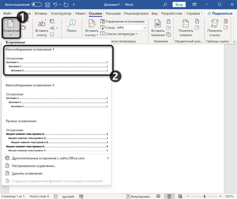Screen dimensions: 237x199
Task: Click the Поиск smart lookup icon
Action: 71,26
